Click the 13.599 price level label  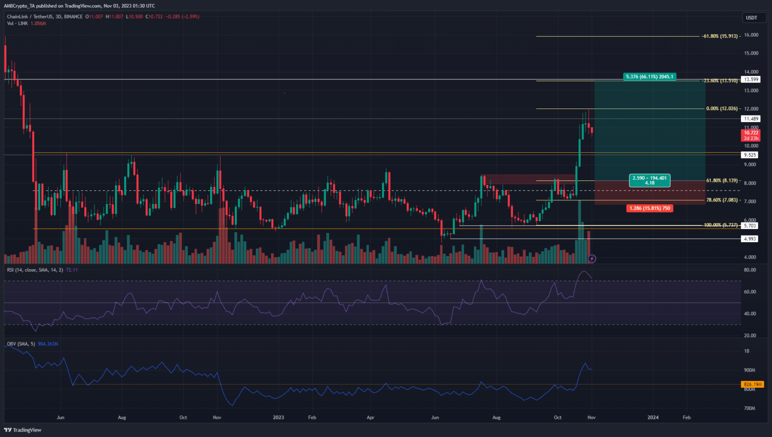[751, 79]
